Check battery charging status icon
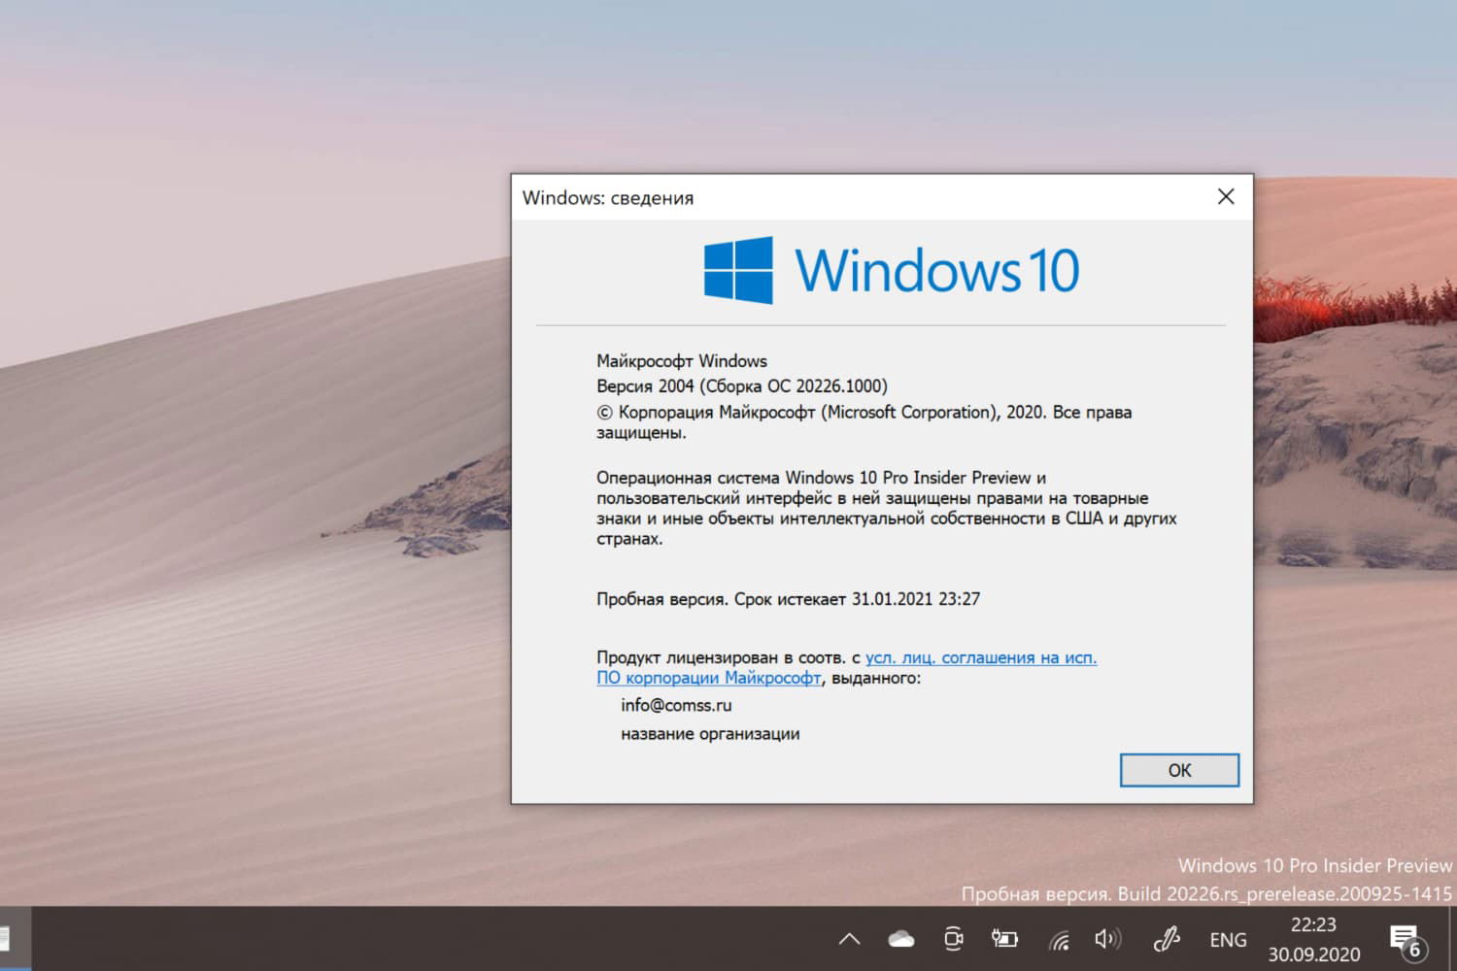The width and height of the screenshot is (1457, 971). coord(1004,938)
